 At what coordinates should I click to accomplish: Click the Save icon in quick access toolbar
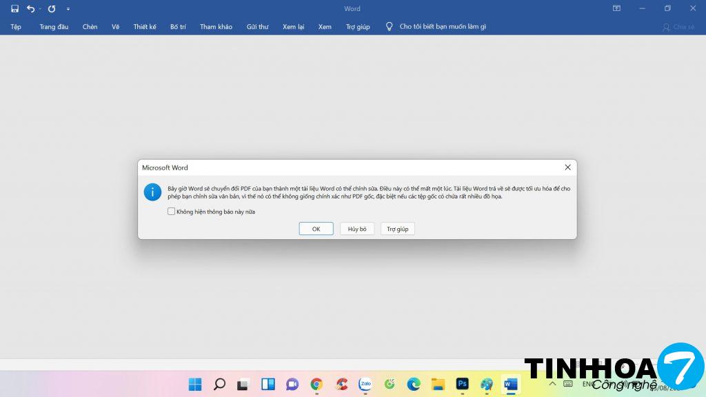14,9
